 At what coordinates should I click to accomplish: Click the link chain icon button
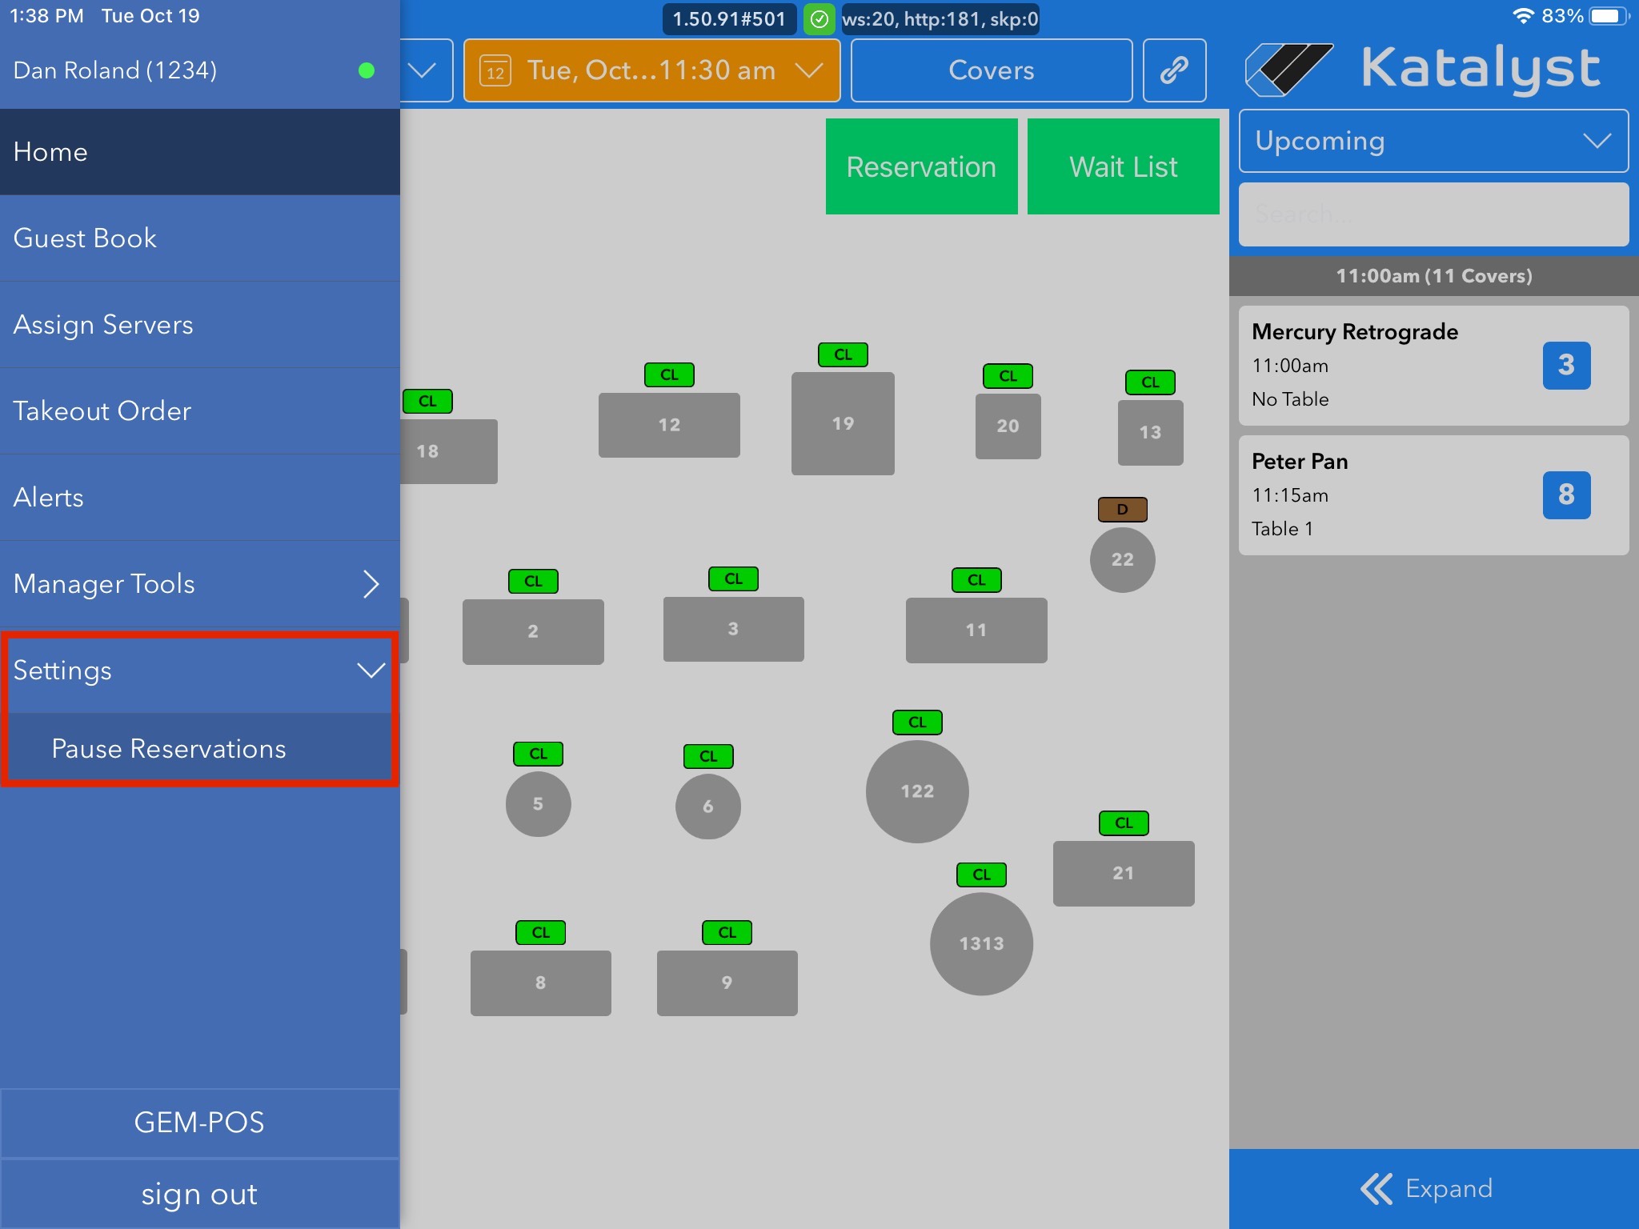1174,70
